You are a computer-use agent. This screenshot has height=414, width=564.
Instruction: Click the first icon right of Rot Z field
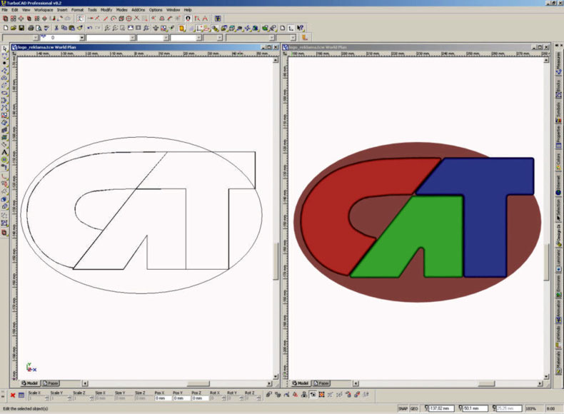click(268, 395)
